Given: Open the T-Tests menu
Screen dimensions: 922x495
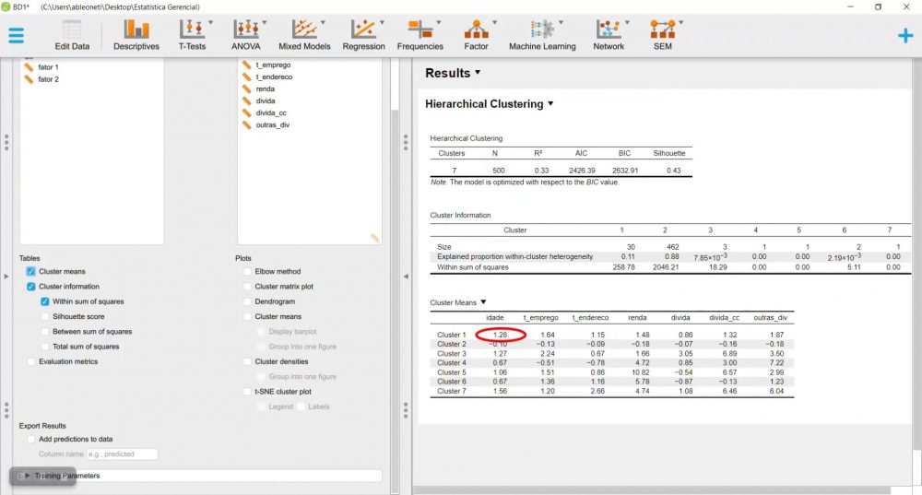Looking at the screenshot, I should (x=193, y=35).
